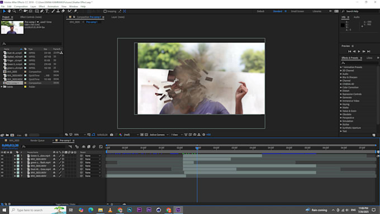Toggle transparency grid in viewer footer
This screenshot has width=380, height=214.
[x=146, y=135]
